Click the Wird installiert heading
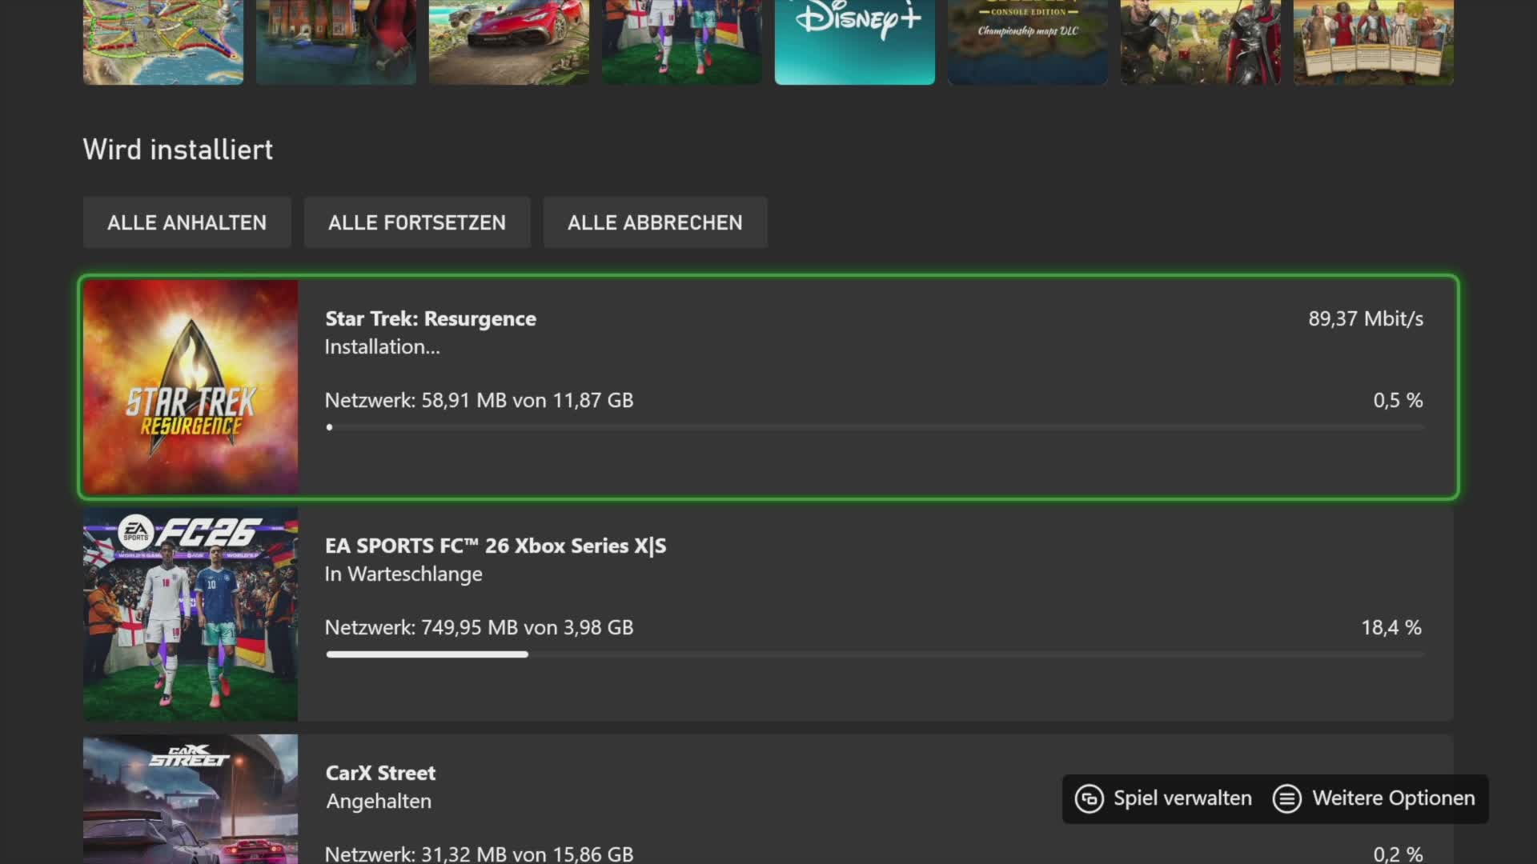 (x=178, y=150)
